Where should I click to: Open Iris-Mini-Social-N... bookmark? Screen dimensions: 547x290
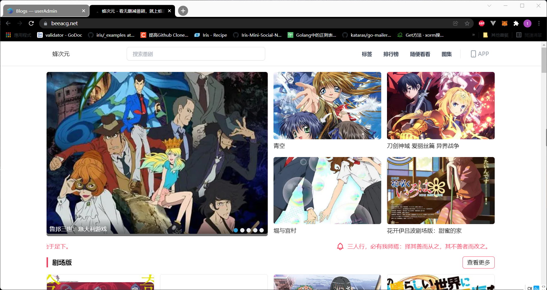click(258, 35)
